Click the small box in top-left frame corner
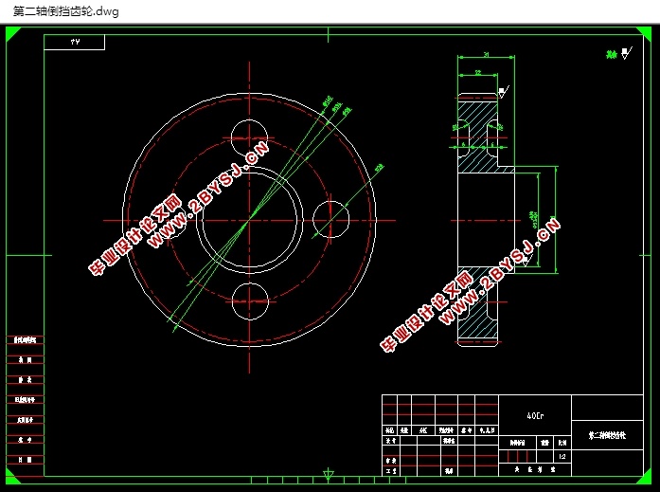Screen dimensions: 660x492 75,42
